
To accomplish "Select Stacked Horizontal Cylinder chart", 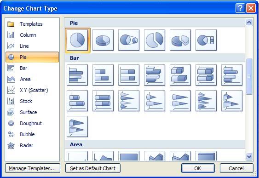I will coord(77,101).
